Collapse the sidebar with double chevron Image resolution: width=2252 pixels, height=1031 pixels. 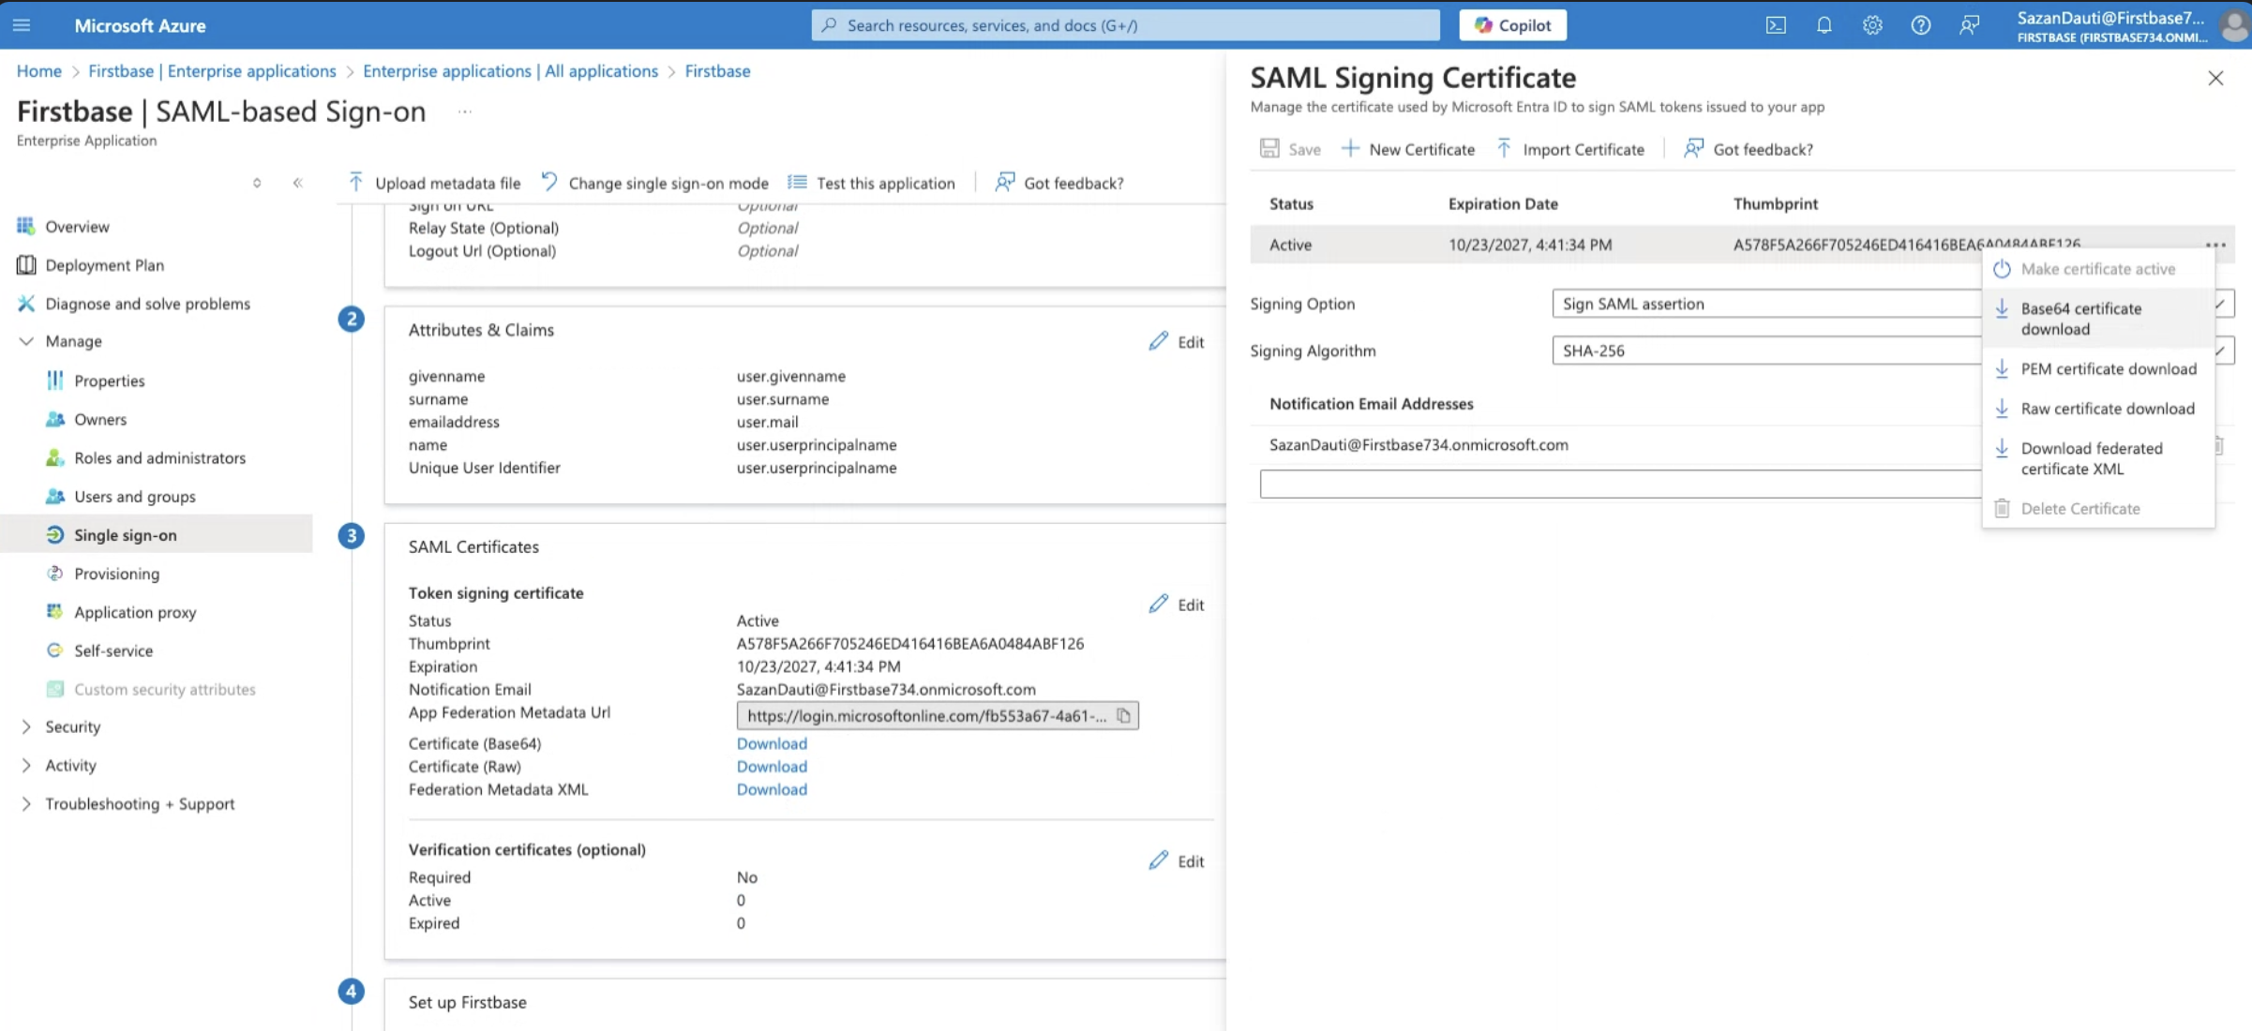pyautogui.click(x=297, y=183)
